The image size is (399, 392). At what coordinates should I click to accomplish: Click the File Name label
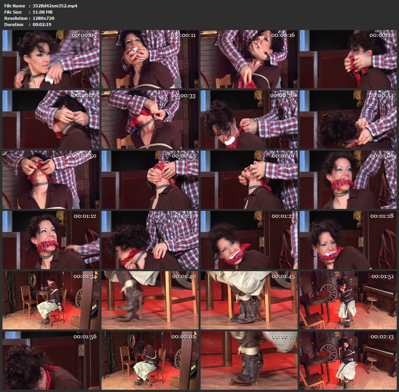pyautogui.click(x=15, y=5)
